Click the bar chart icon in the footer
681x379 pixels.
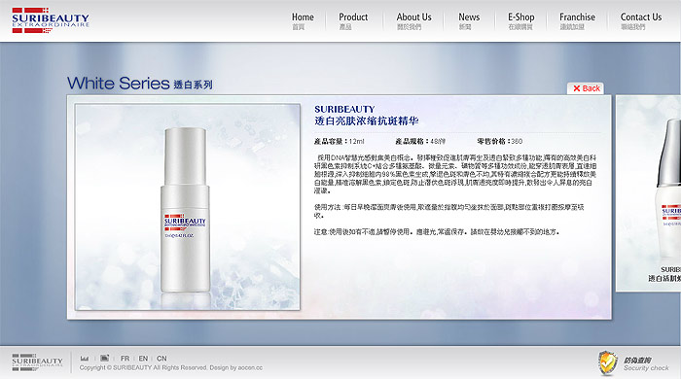85,359
